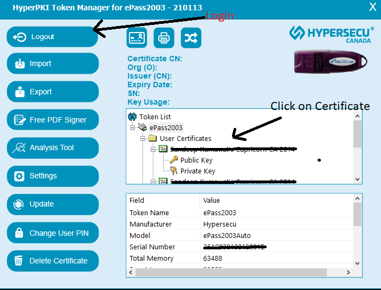Select the ePass2003 token node
The height and width of the screenshot is (290, 381).
coord(166,127)
